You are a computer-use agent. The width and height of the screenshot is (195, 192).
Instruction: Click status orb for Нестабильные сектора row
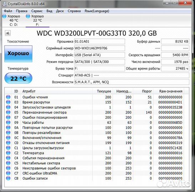click(8, 163)
